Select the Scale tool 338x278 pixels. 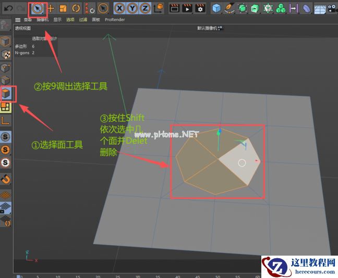(63, 8)
